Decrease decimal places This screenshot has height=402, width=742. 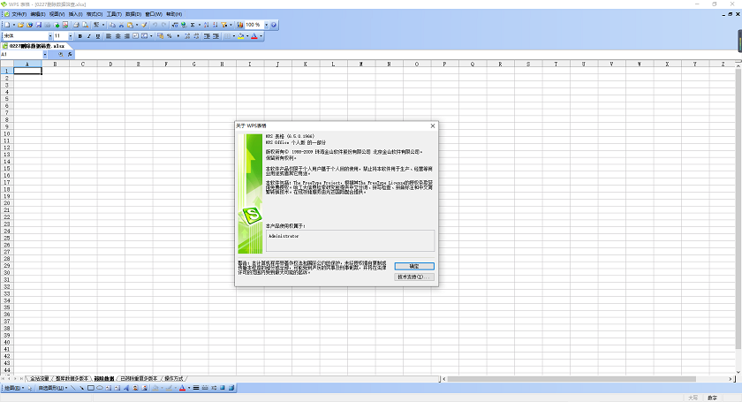[196, 36]
